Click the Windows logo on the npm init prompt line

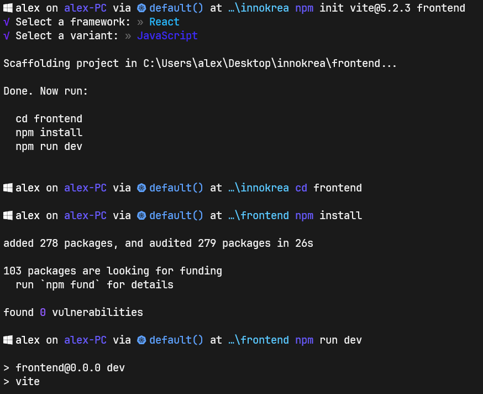point(8,8)
